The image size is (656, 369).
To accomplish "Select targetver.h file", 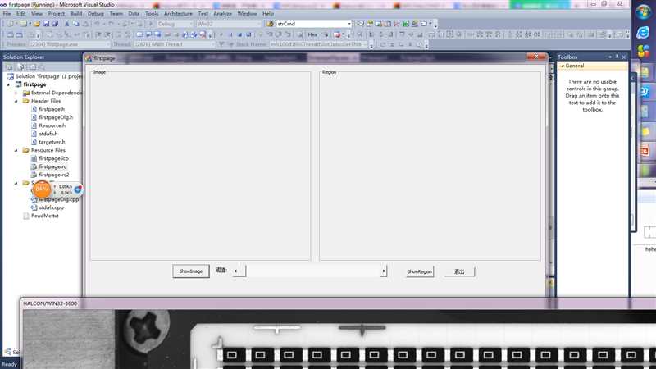I will coord(52,142).
